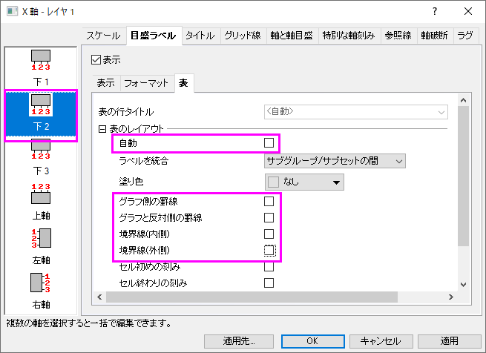Screen dimensions: 486x353
Task: Check グラフ側の罫線 checkbox
Action: (269, 201)
